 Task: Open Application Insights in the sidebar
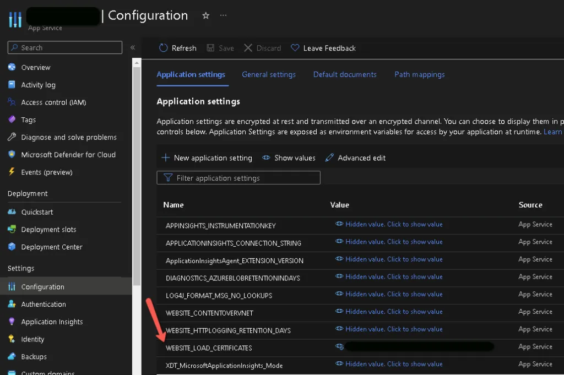click(52, 322)
